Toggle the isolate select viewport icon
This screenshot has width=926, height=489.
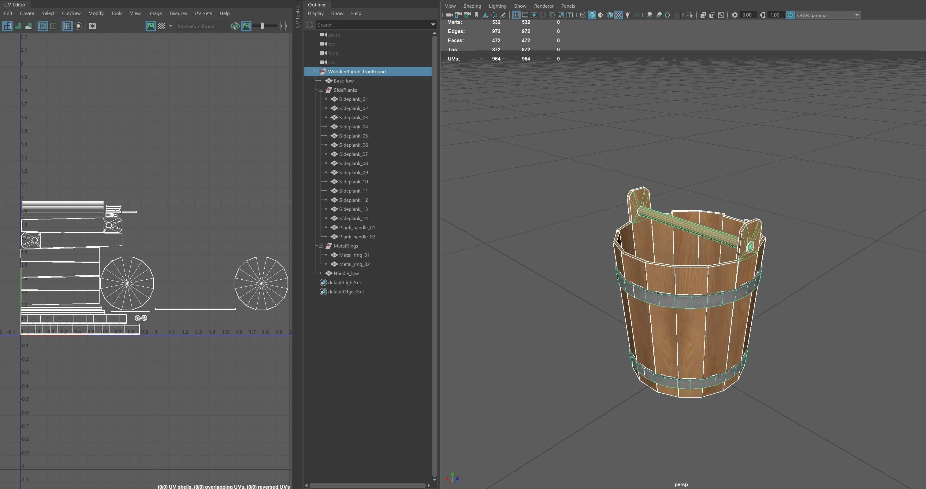(x=690, y=15)
